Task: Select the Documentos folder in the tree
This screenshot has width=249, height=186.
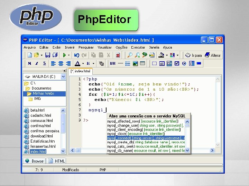Action: click(x=41, y=88)
